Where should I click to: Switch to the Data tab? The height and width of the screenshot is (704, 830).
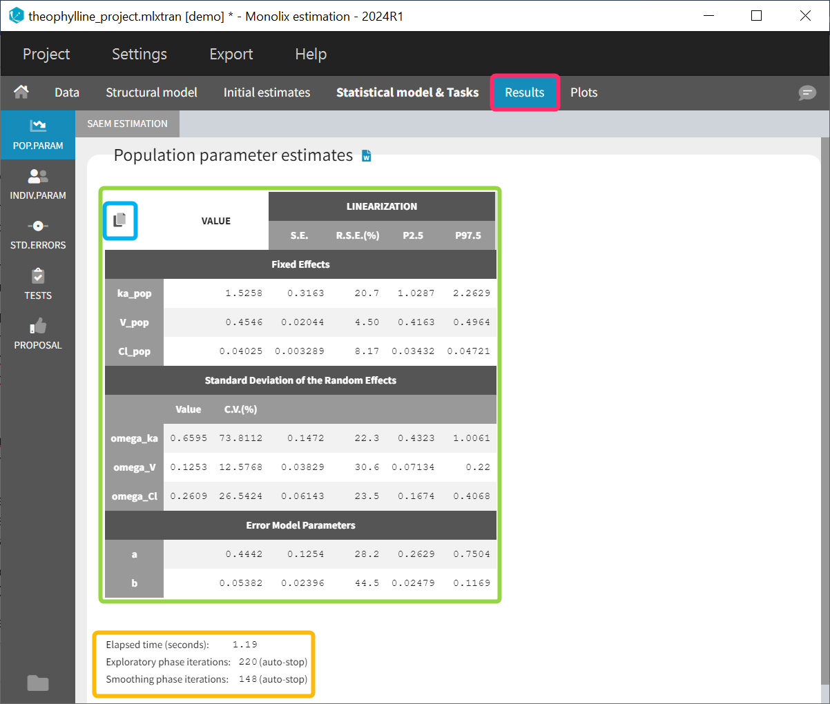point(67,92)
